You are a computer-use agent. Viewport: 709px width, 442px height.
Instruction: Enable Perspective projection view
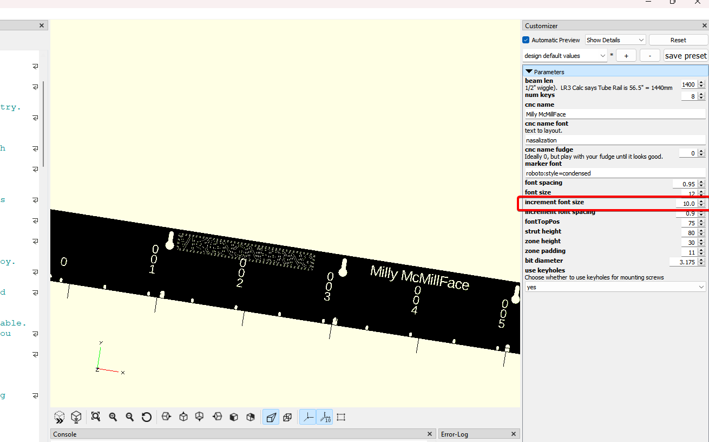(271, 417)
